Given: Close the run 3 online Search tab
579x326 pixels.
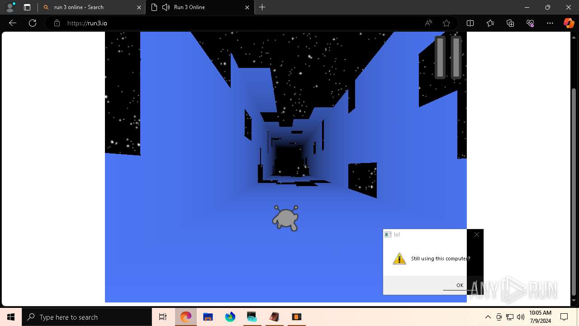Looking at the screenshot, I should [139, 7].
